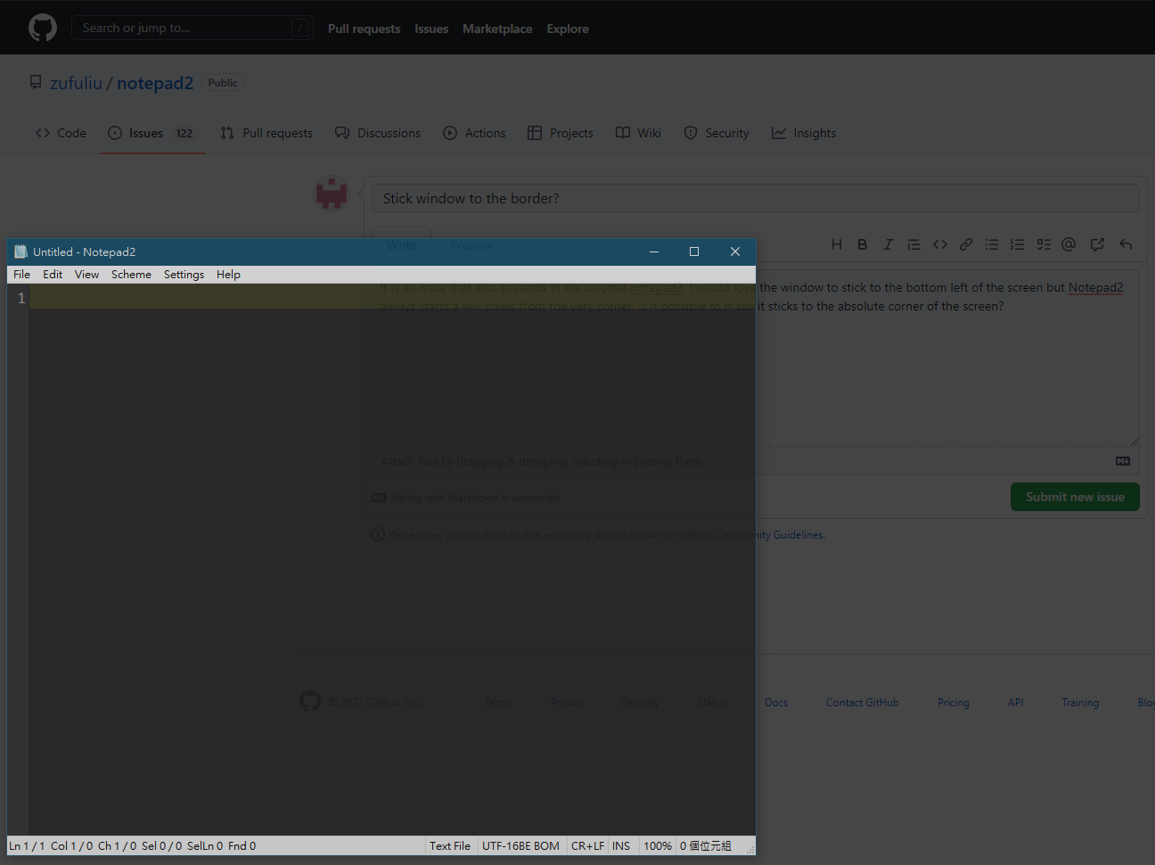
Task: Apply italic formatting in the issue editor
Action: point(888,243)
